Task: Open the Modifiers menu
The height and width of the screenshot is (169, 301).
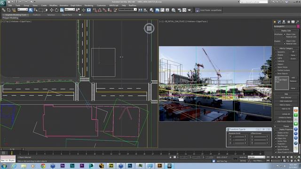Action: coord(53,5)
